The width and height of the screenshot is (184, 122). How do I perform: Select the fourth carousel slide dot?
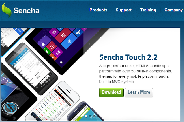99,116
